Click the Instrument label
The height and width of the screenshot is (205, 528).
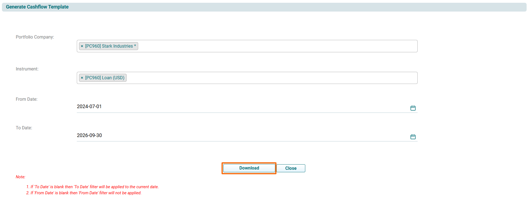[x=27, y=69]
